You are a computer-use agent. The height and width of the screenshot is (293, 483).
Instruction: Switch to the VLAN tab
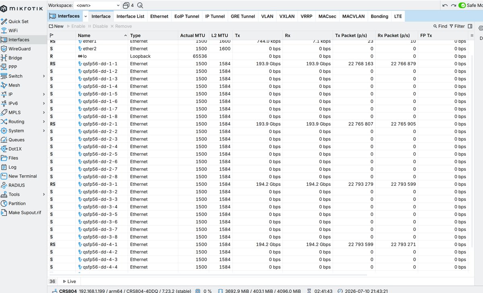pyautogui.click(x=267, y=17)
